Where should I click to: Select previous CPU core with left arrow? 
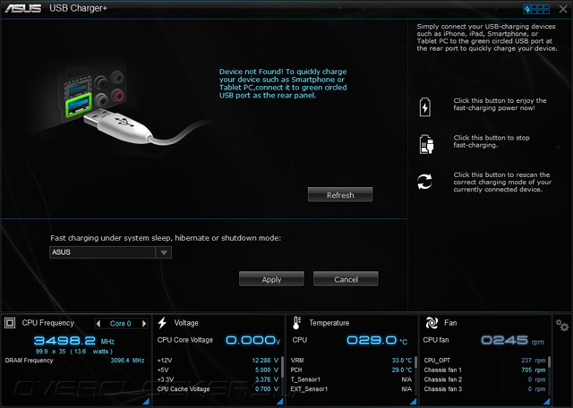[98, 323]
